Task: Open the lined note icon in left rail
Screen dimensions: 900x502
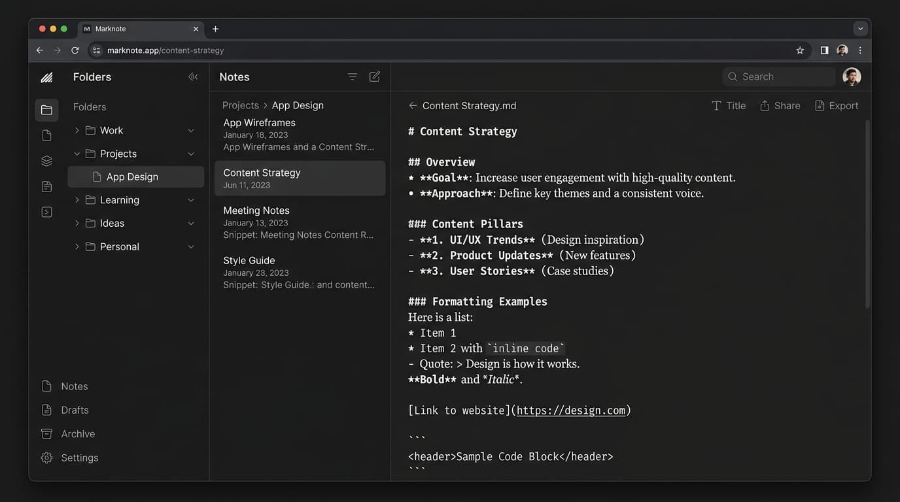Action: coord(46,186)
